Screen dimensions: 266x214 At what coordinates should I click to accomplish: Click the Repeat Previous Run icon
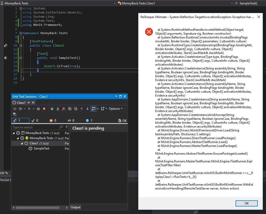coord(15,109)
